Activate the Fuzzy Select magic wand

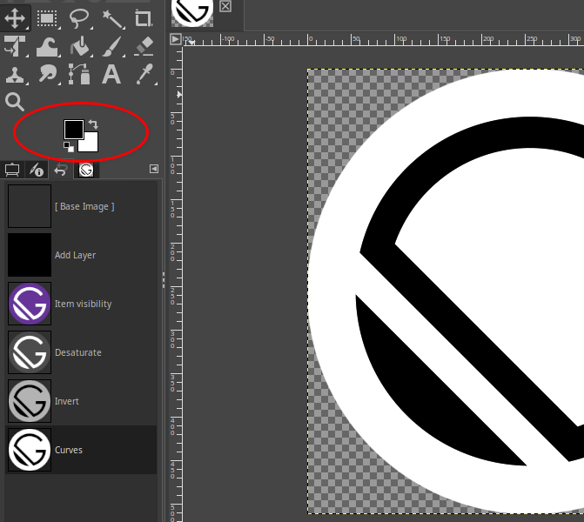click(x=111, y=17)
